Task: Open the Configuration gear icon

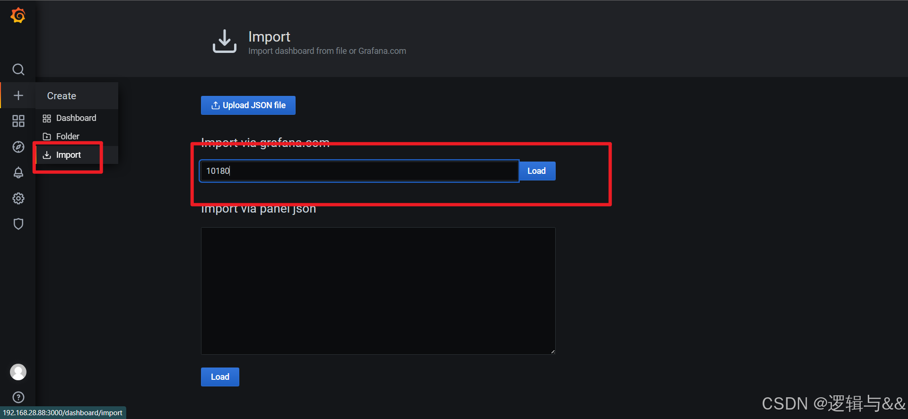Action: click(18, 198)
